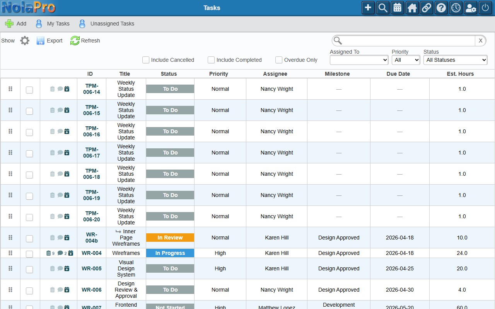495x309 pixels.
Task: Sort by the ID column header
Action: (x=90, y=74)
